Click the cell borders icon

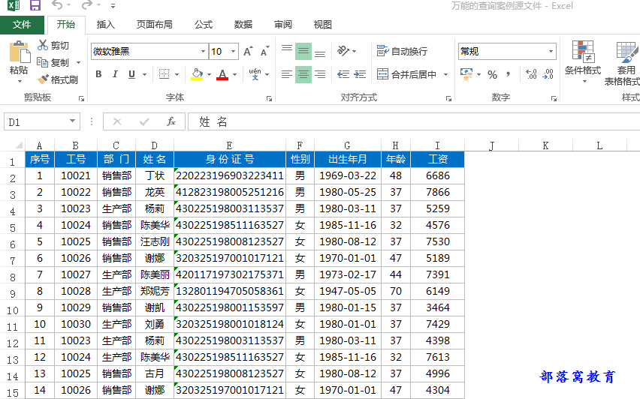click(x=164, y=74)
